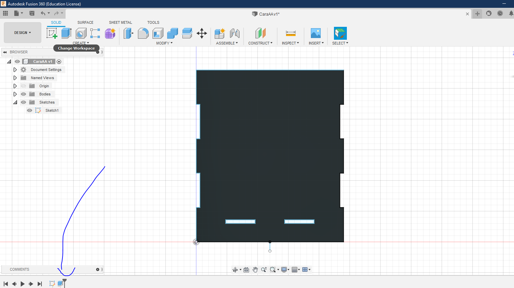
Task: Select the Revolve tool icon
Action: click(81, 33)
